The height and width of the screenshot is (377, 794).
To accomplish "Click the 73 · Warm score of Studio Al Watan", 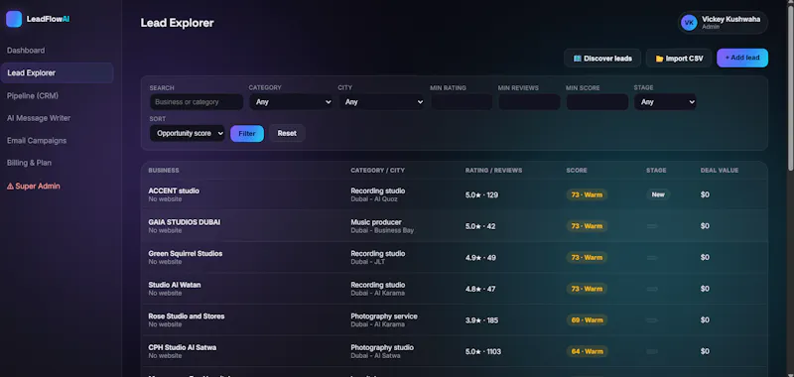I will tap(587, 289).
